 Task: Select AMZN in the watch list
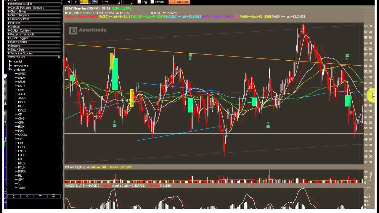(x=22, y=98)
